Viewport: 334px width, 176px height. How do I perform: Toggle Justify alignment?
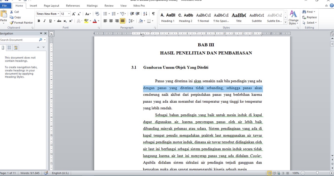coord(122,21)
